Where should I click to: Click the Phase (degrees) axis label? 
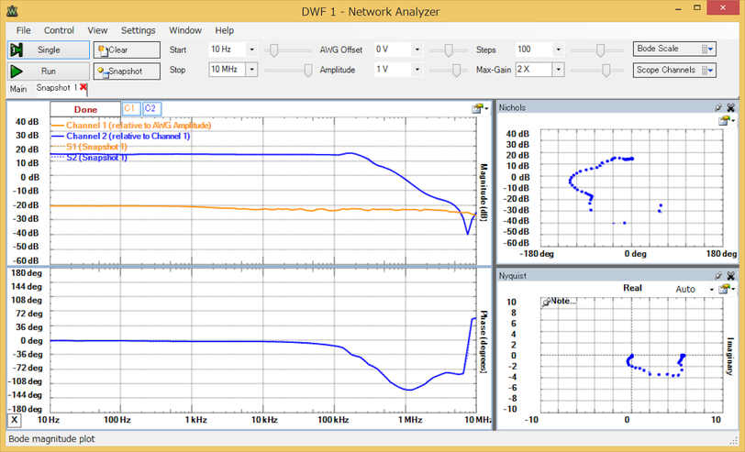tap(484, 341)
